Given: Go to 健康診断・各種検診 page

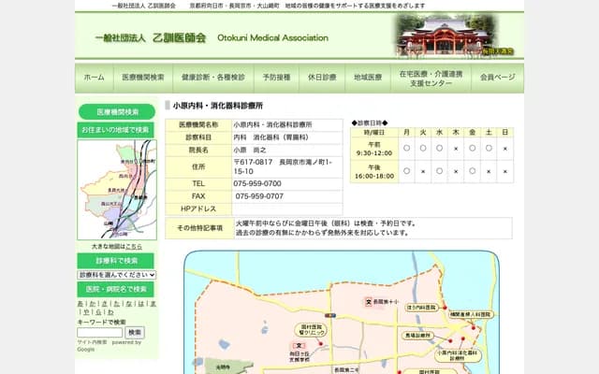Looking at the screenshot, I should point(213,78).
